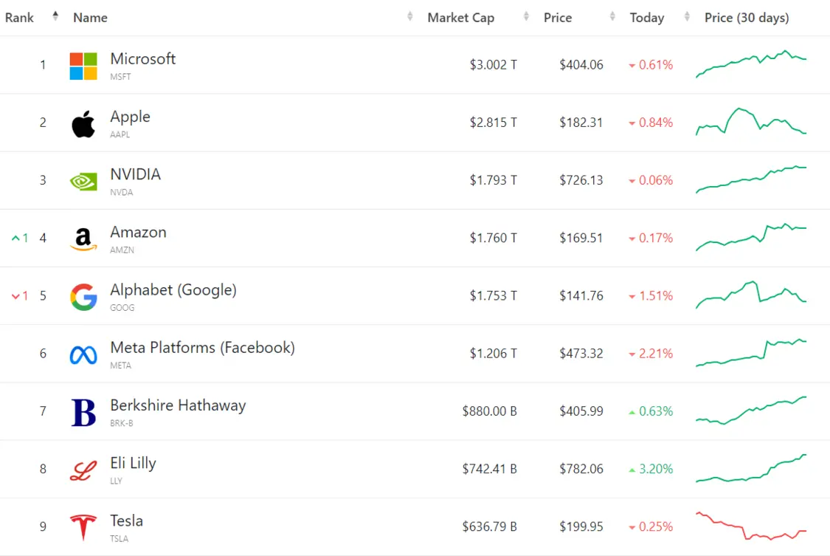Sort table by Market Cap header
Screen dimensions: 830x556
(x=460, y=18)
